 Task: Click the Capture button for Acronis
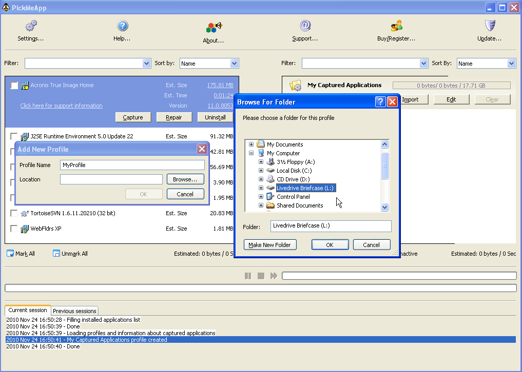[133, 117]
